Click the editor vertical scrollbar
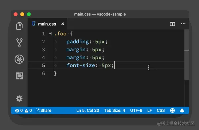Image resolution: width=199 pixels, height=130 pixels. click(187, 55)
